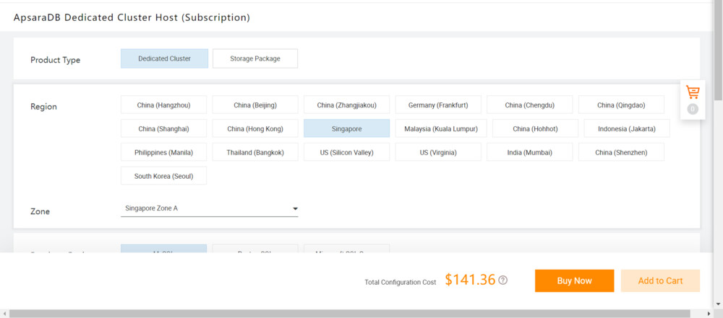The image size is (723, 318).
Task: Select the Thailand (Bangkok) region
Action: click(x=254, y=152)
